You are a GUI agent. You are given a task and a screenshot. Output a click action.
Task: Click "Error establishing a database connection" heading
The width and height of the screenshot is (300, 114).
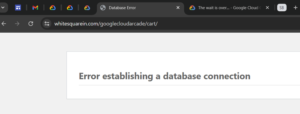click(x=165, y=76)
